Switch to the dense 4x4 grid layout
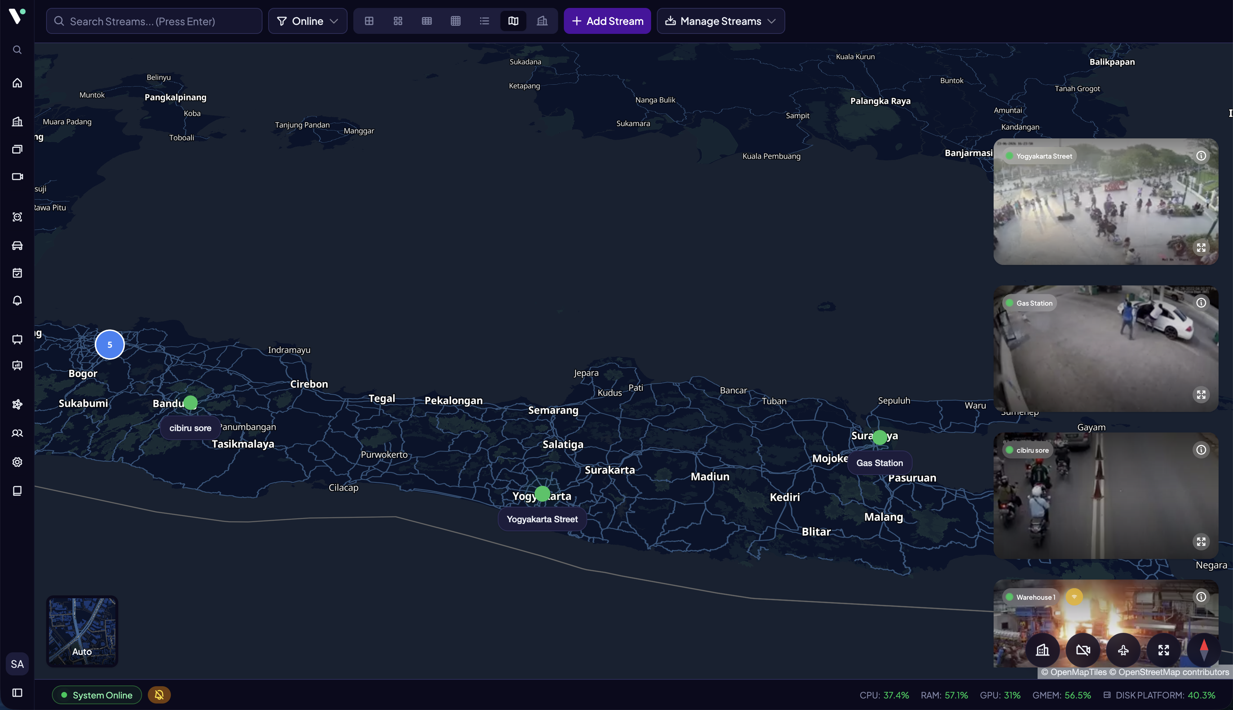 [x=456, y=21]
